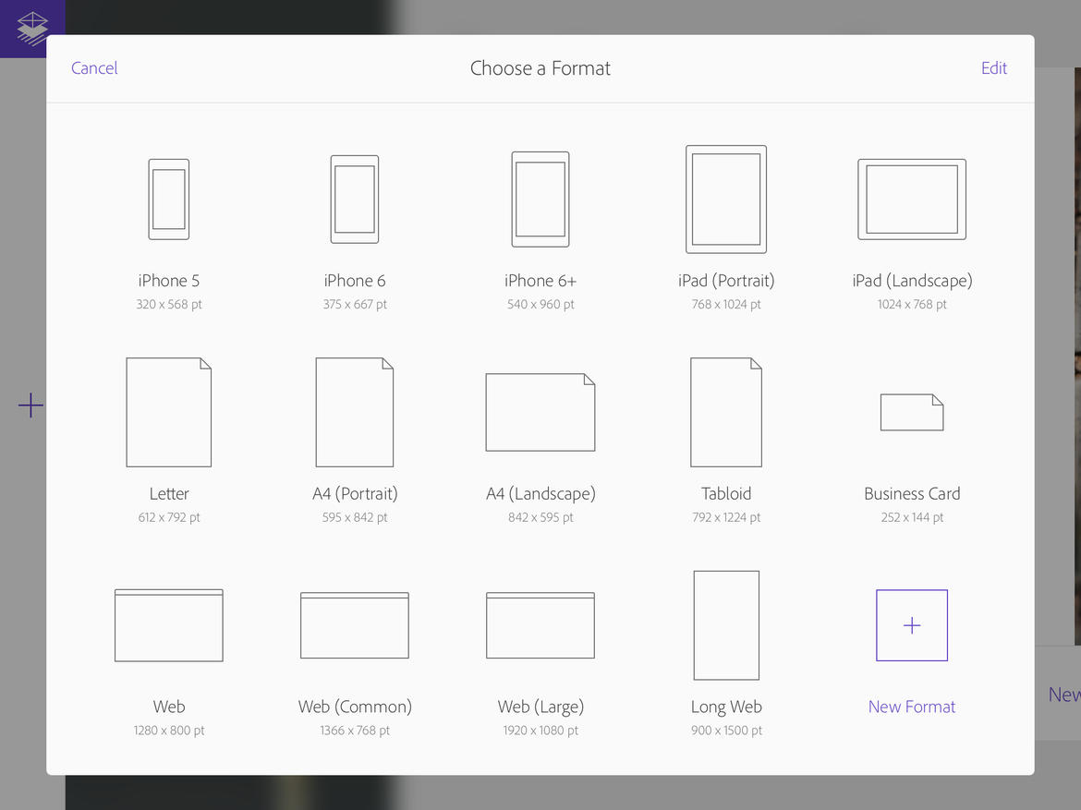Click the 1920 x 1080 pt size text
This screenshot has height=810, width=1081.
pyautogui.click(x=540, y=730)
